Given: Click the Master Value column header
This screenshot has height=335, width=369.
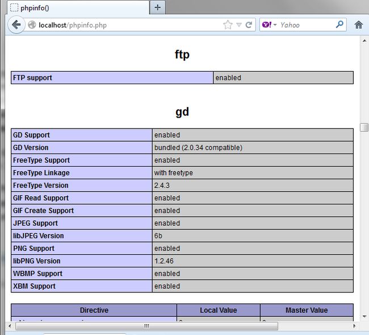Looking at the screenshot, I should coord(307,310).
